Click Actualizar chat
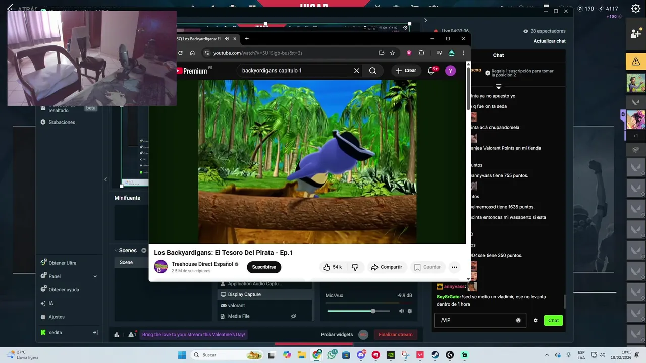 550,41
